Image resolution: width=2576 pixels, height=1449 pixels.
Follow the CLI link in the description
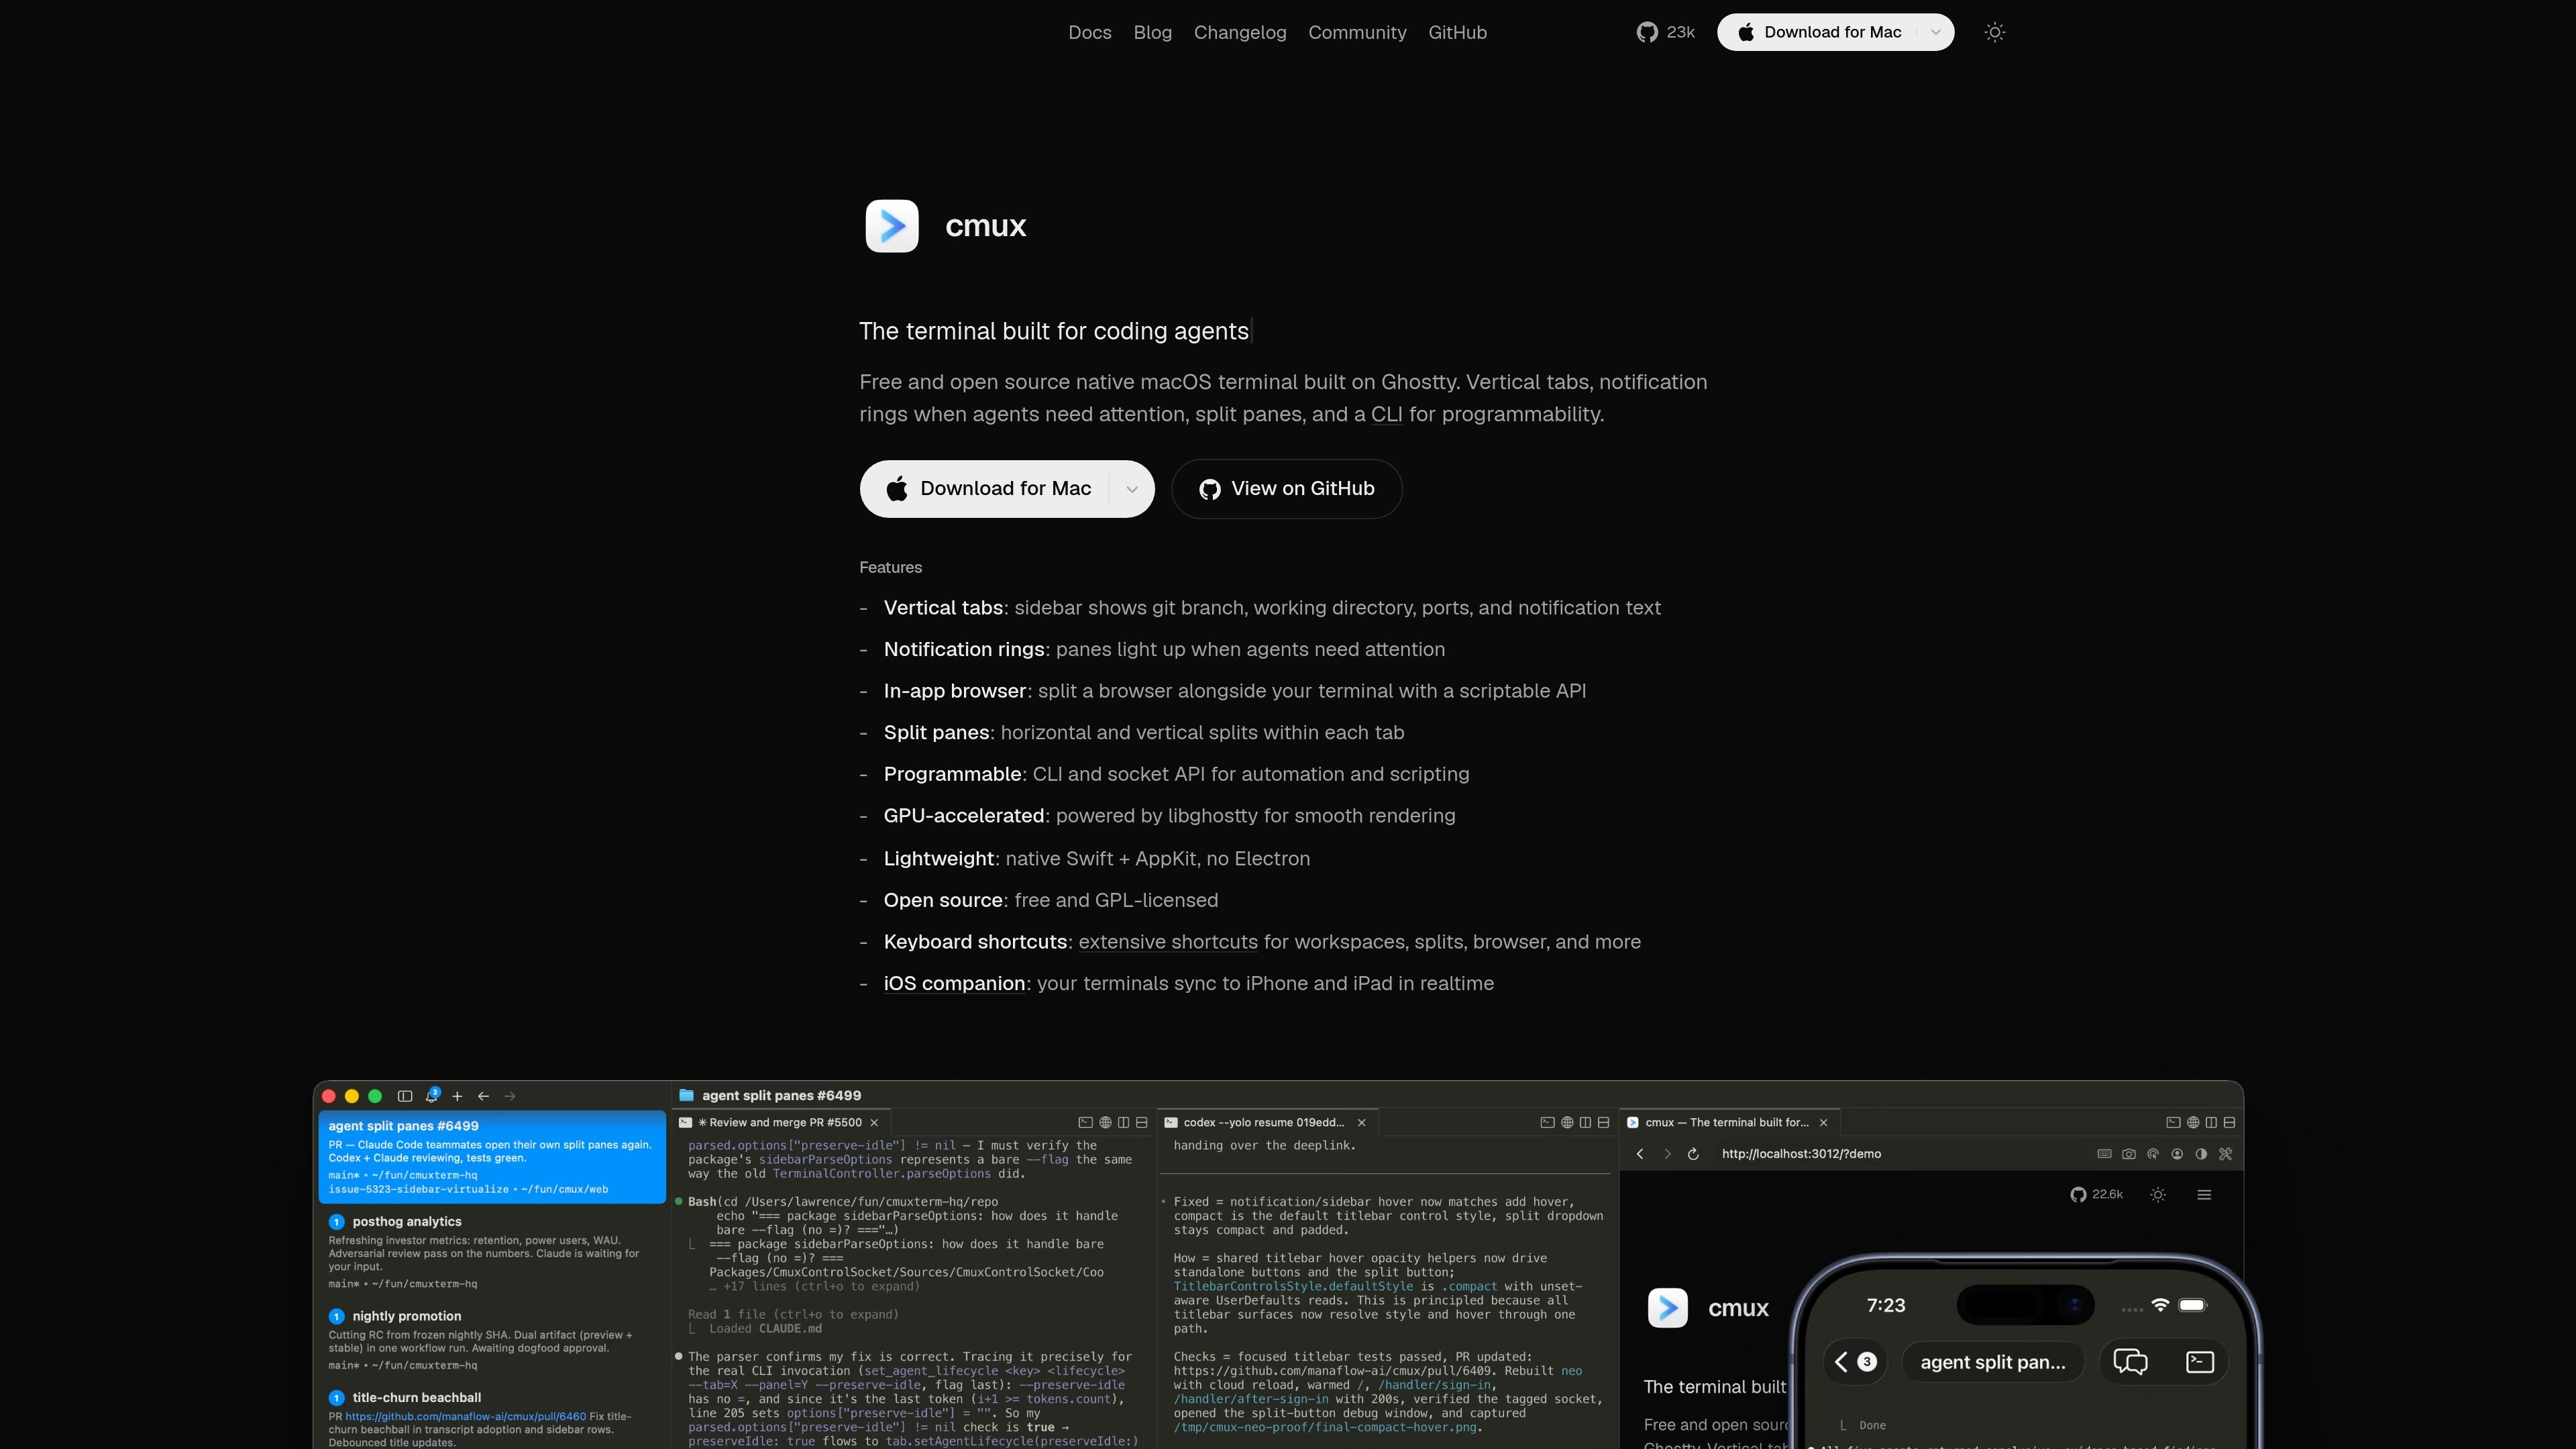tap(1386, 414)
